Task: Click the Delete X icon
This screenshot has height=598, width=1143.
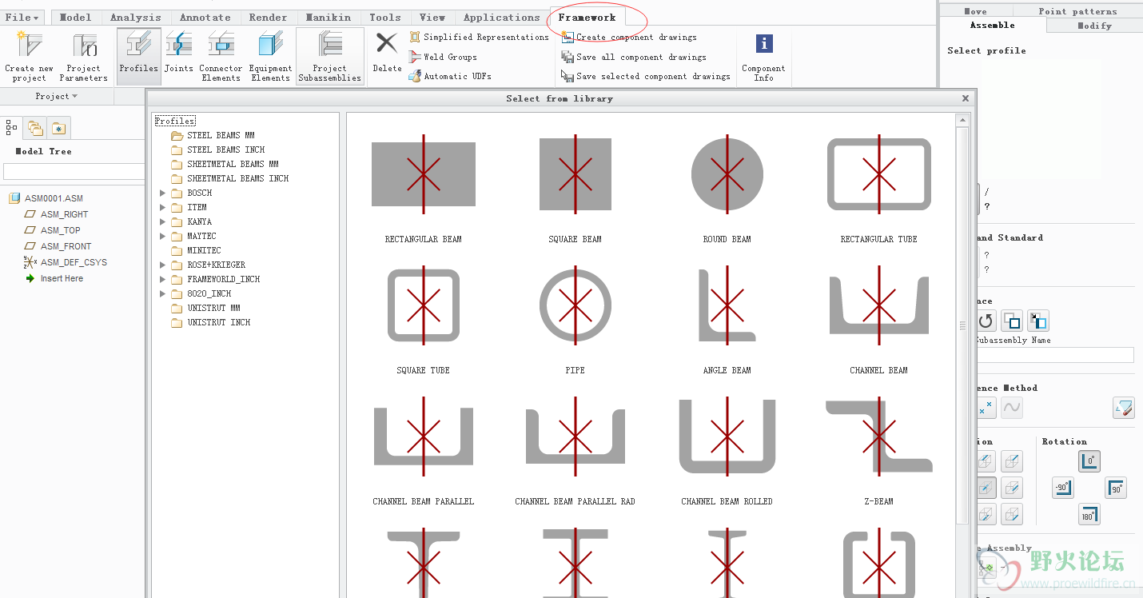Action: 387,43
